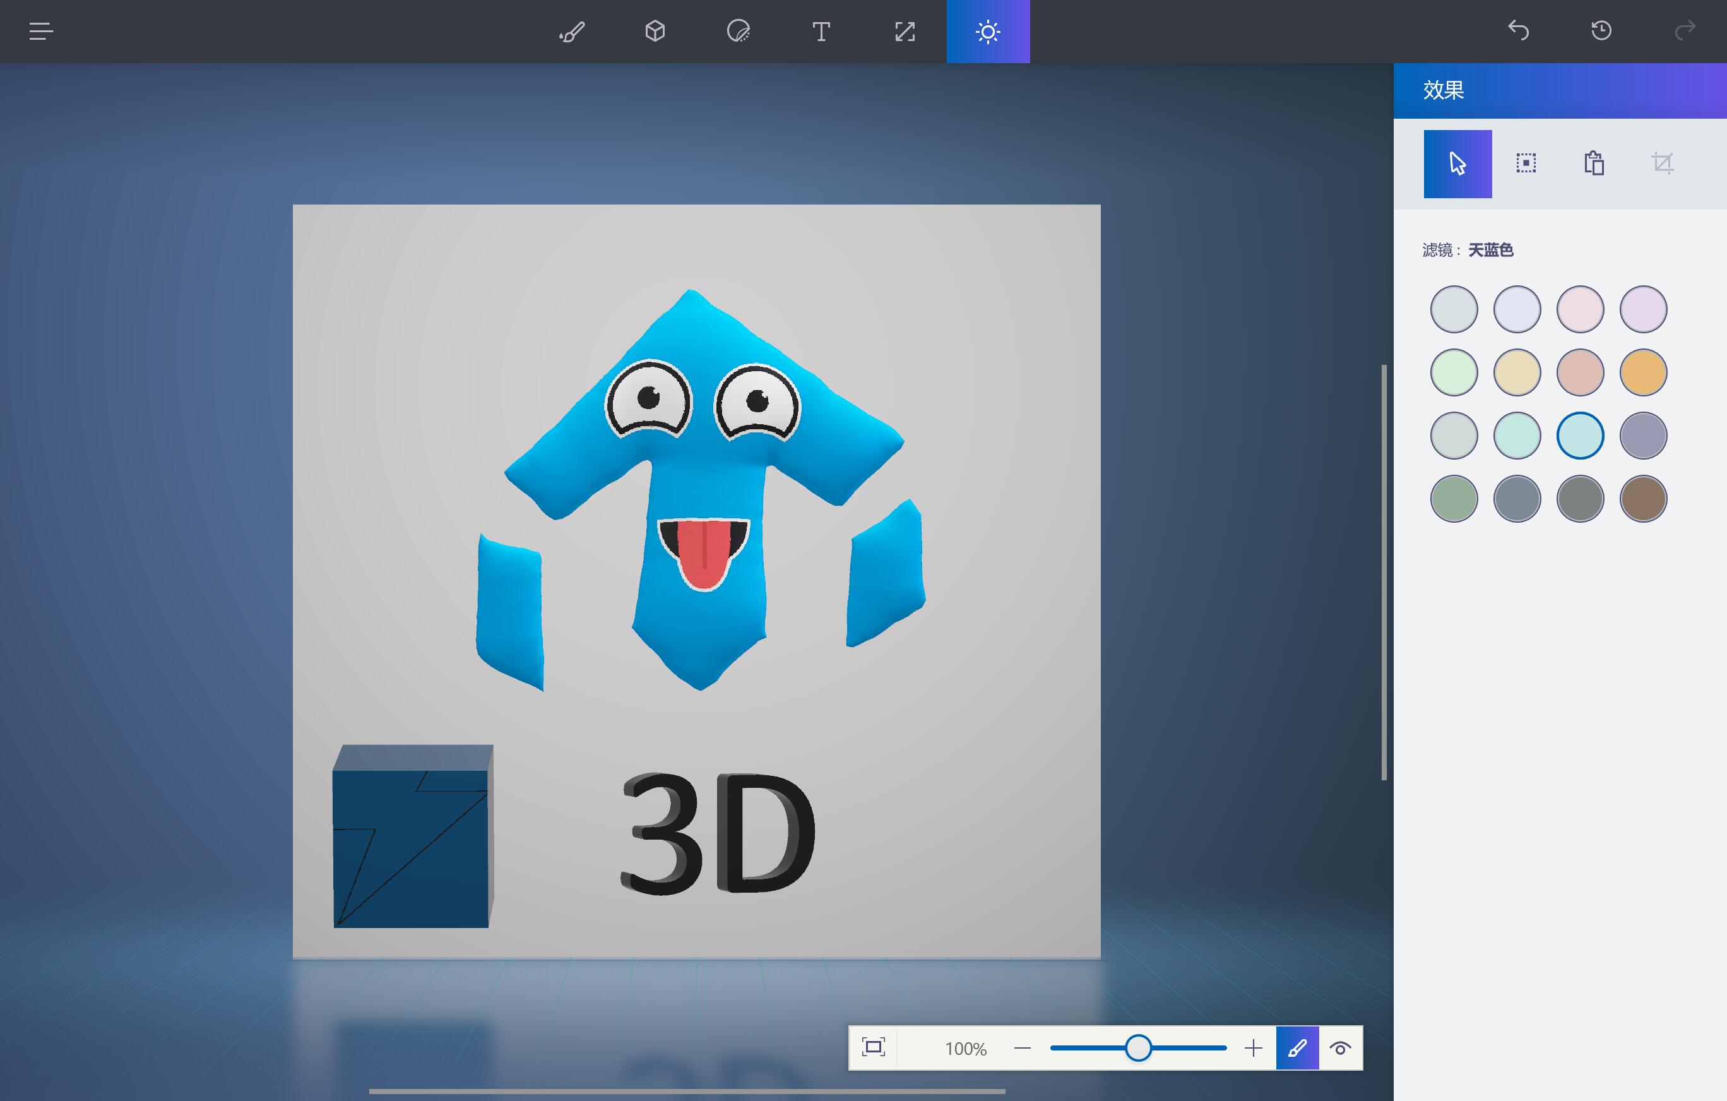Click the Select arrow tool

[x=1457, y=164]
